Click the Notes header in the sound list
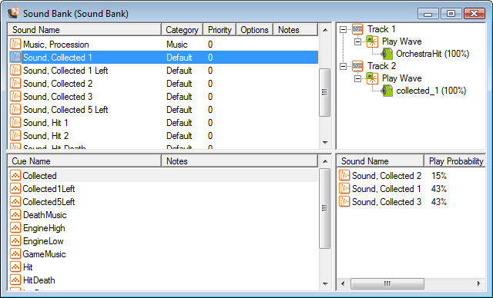Screen dimensions: 493x298 pos(296,29)
